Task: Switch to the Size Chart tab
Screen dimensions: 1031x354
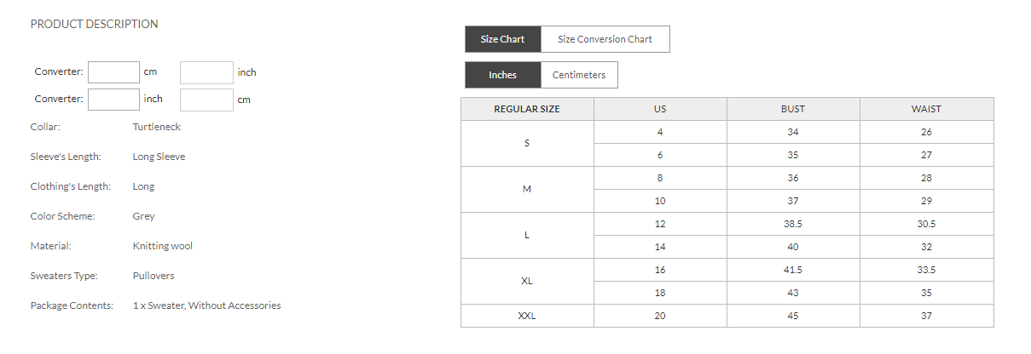Action: pyautogui.click(x=502, y=39)
